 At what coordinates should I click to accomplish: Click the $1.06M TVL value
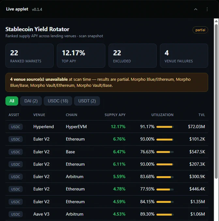point(198,214)
